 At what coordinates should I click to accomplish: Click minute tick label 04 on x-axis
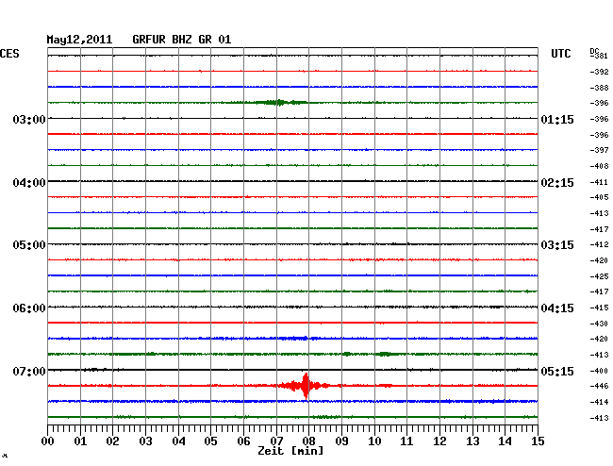coord(178,441)
